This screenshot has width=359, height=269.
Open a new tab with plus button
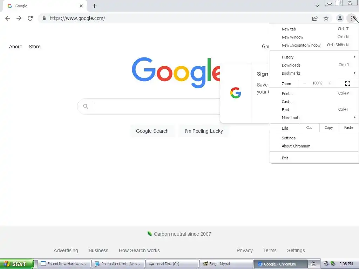(95, 6)
